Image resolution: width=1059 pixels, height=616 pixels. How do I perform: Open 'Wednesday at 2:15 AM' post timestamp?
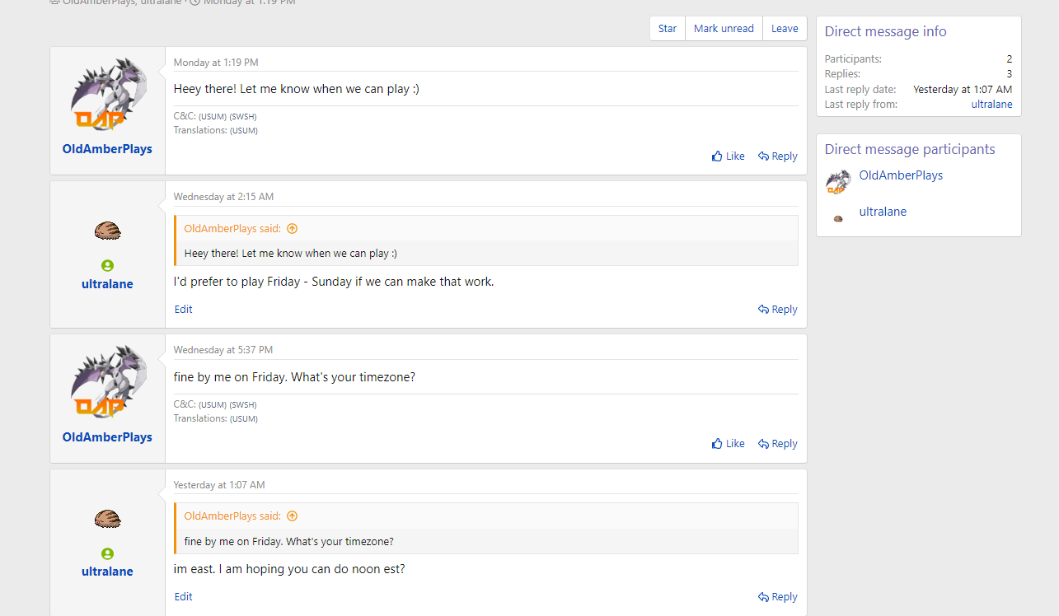point(223,197)
